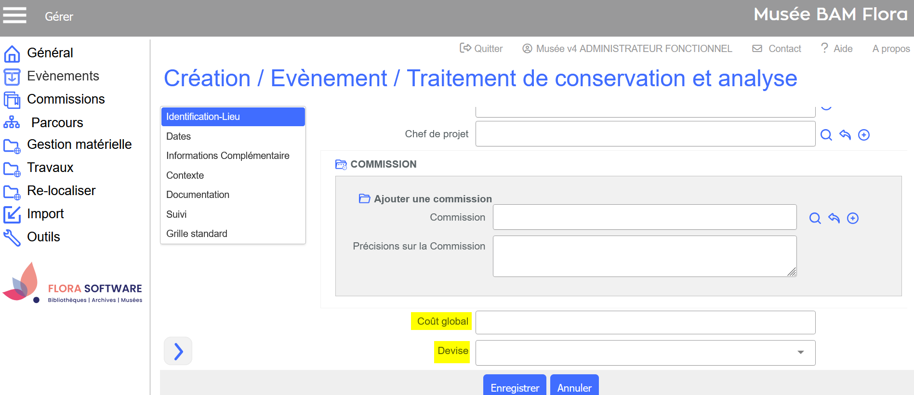The height and width of the screenshot is (395, 914).
Task: Click the search icon beside Commission field
Action: (815, 218)
